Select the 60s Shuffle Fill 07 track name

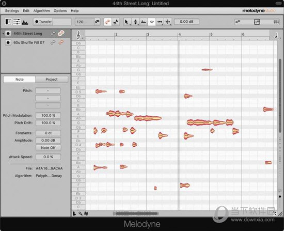pos(29,42)
